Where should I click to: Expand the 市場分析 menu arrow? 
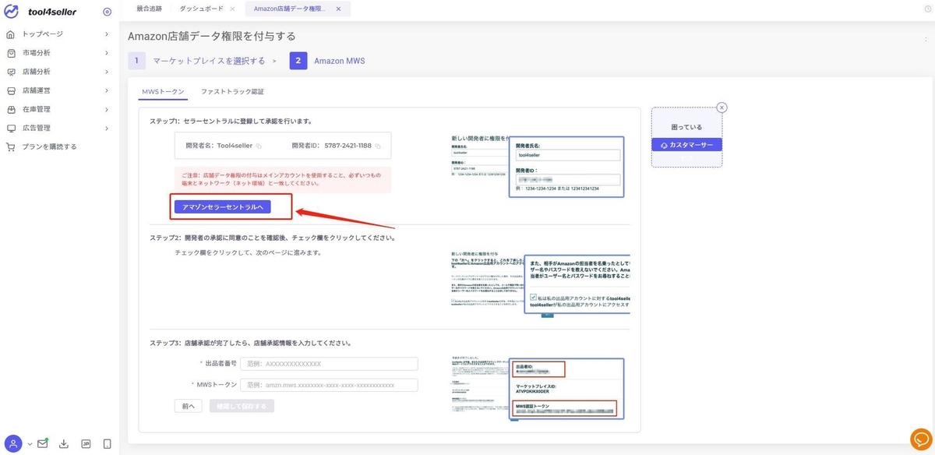coord(107,53)
